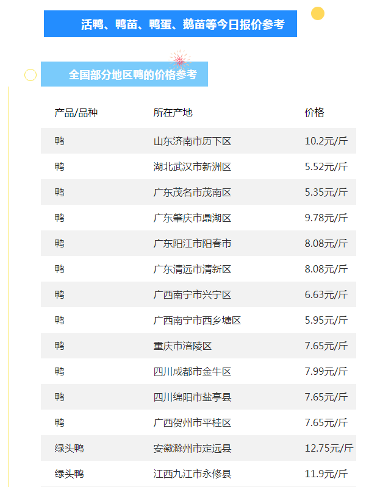Click the 绿头鸭 product in 安徽滁州 row

click(x=69, y=449)
